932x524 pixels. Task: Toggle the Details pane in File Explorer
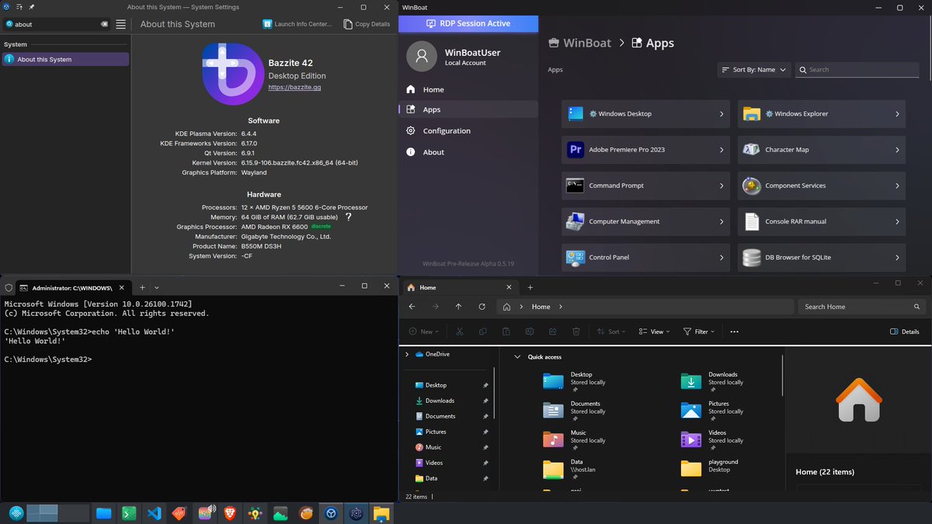905,331
